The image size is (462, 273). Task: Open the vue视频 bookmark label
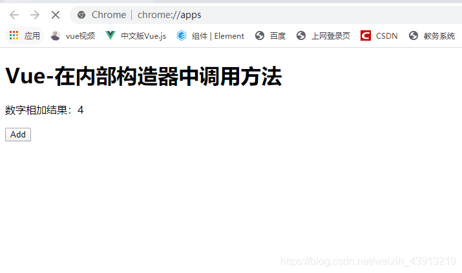point(80,36)
